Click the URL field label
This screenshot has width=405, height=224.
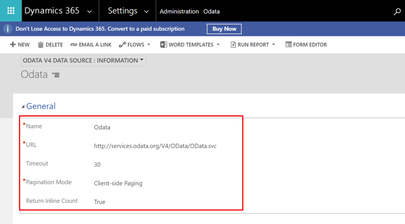31,145
